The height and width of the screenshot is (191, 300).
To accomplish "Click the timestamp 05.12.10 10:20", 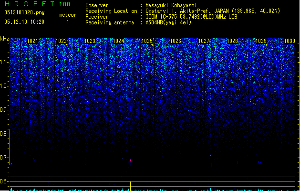I will 24,22.
